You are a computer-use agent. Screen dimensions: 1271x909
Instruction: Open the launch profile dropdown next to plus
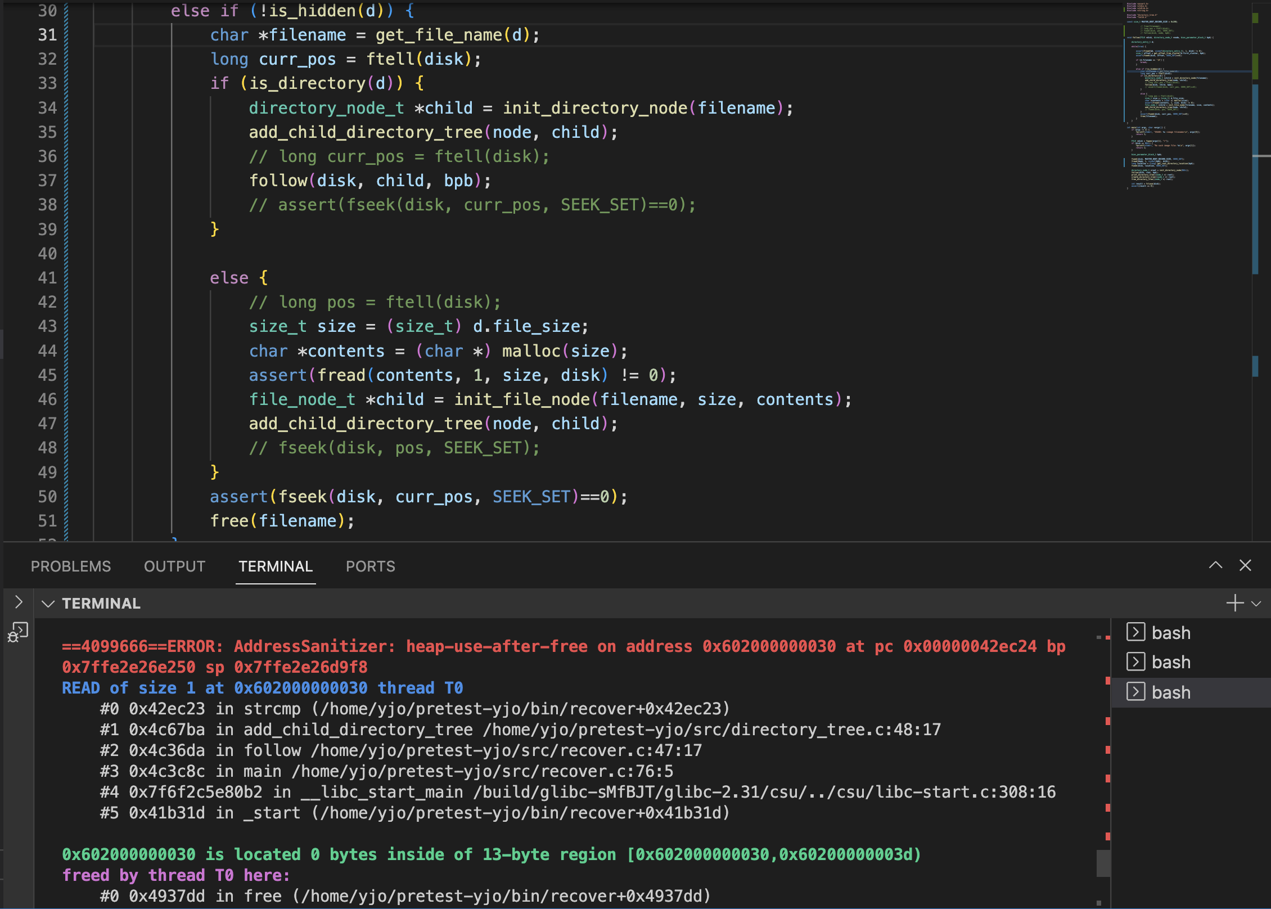[1256, 604]
